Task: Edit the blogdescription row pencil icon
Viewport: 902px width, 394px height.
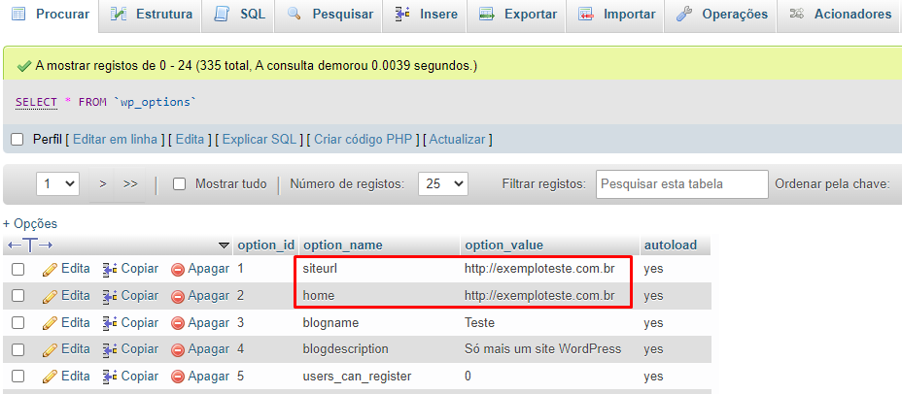Action: tap(50, 349)
